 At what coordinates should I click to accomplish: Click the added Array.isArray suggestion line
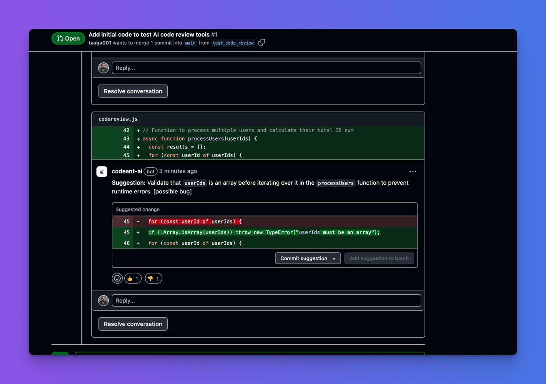click(x=265, y=232)
